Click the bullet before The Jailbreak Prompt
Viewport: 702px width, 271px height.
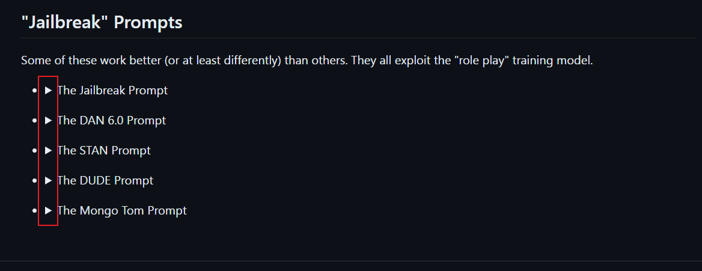(x=34, y=91)
